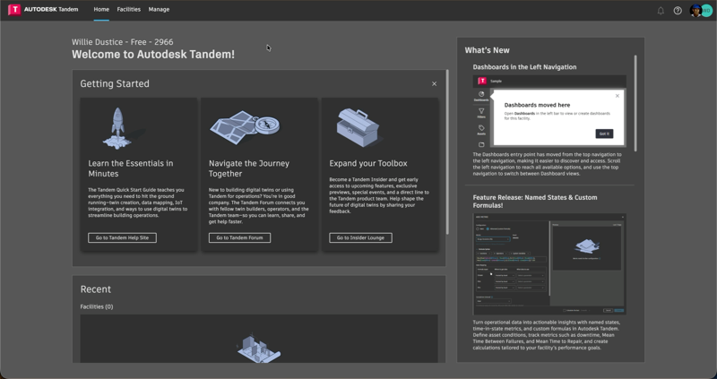Click the Recent section heading
The height and width of the screenshot is (379, 717).
tap(96, 289)
